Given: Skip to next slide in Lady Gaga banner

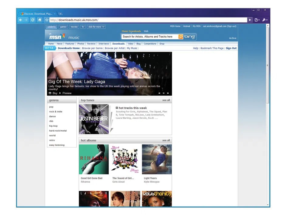Looking at the screenshot, I should (x=168, y=93).
